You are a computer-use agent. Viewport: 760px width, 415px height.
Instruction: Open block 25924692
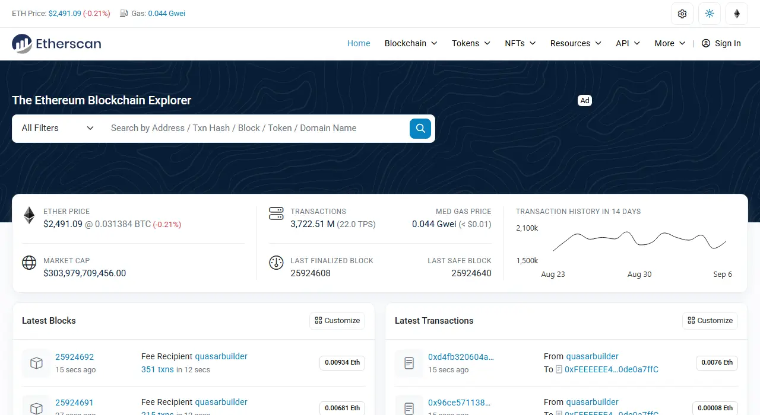tap(75, 357)
